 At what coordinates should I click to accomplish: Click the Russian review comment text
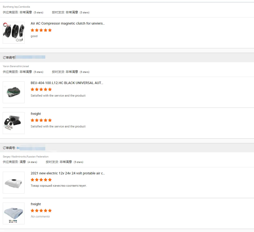coord(59,186)
